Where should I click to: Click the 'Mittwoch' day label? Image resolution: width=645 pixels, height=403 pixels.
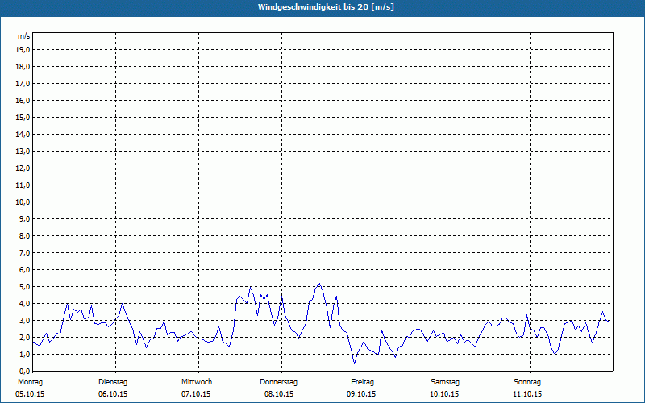click(197, 382)
